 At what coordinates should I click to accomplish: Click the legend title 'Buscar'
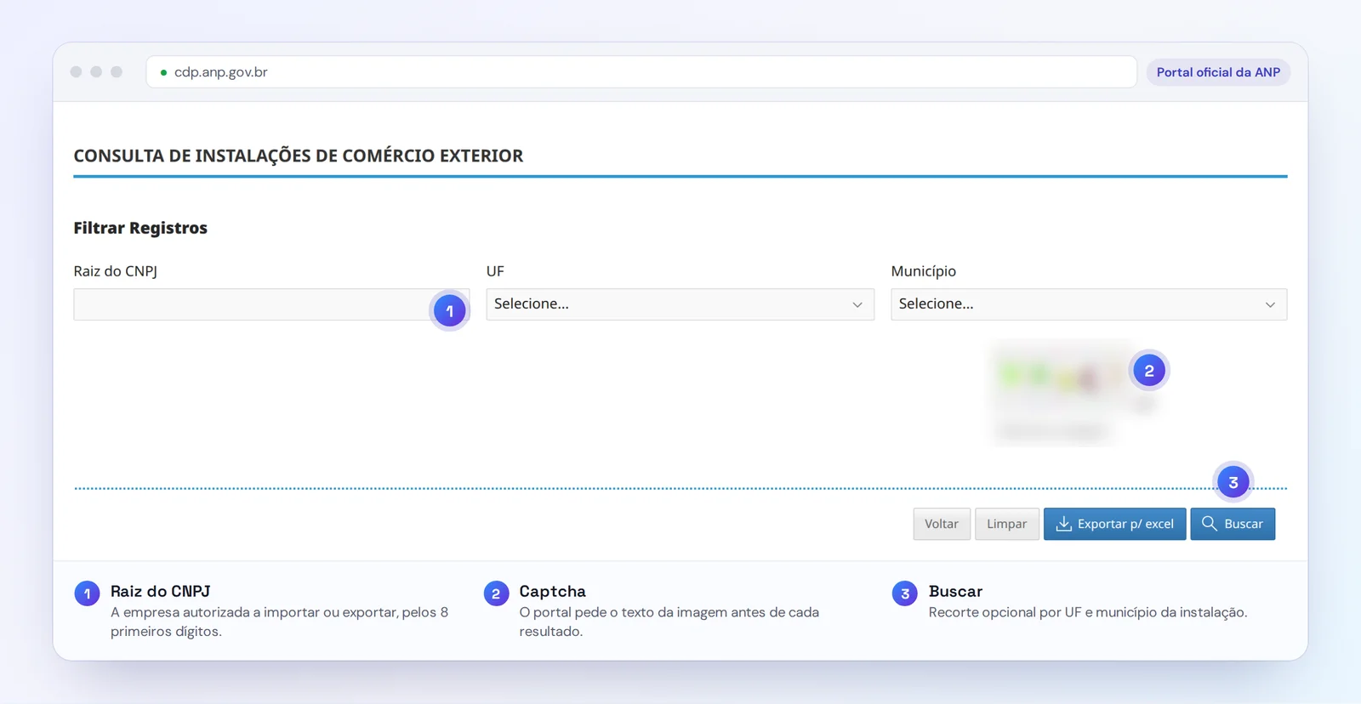coord(955,591)
